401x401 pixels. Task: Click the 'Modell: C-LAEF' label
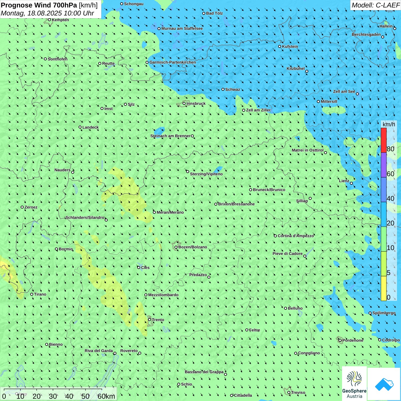(375, 5)
